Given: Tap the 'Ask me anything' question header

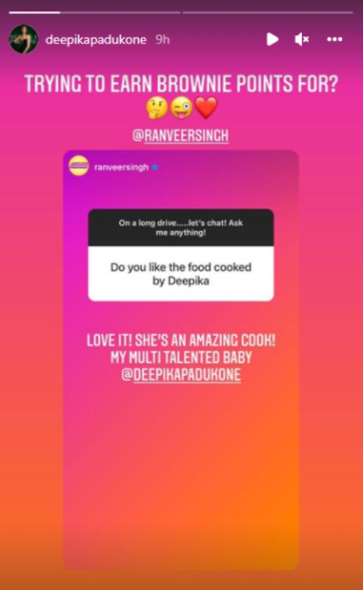Looking at the screenshot, I should point(181,228).
